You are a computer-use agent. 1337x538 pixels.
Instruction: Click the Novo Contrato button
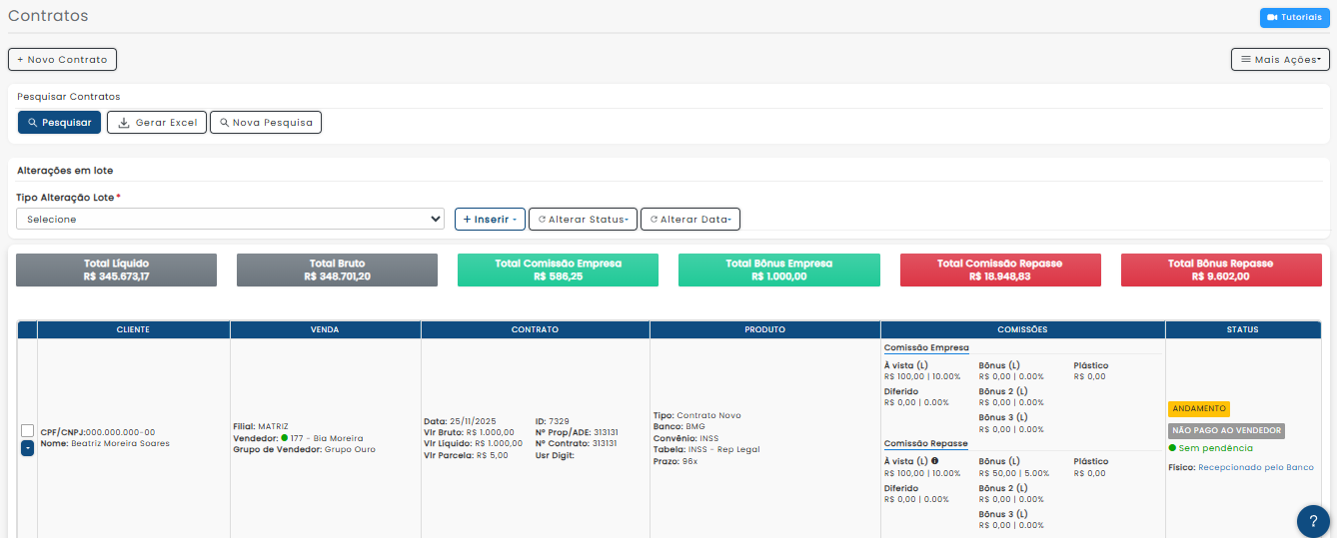point(62,60)
